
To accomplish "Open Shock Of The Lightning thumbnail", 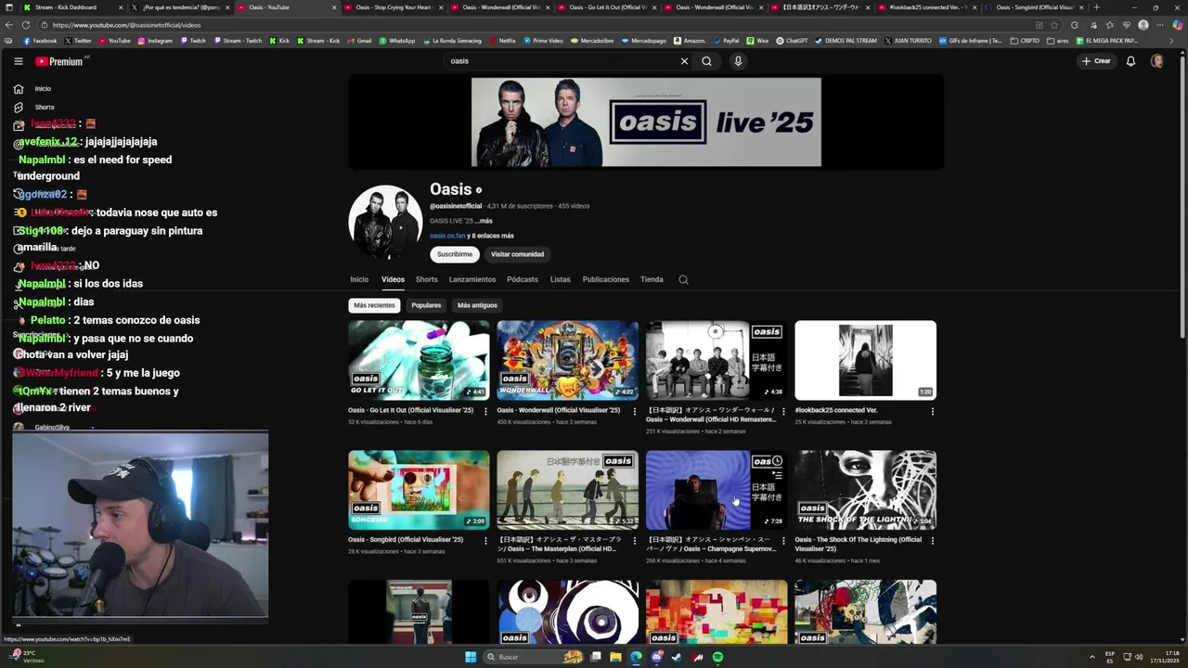I will click(865, 490).
